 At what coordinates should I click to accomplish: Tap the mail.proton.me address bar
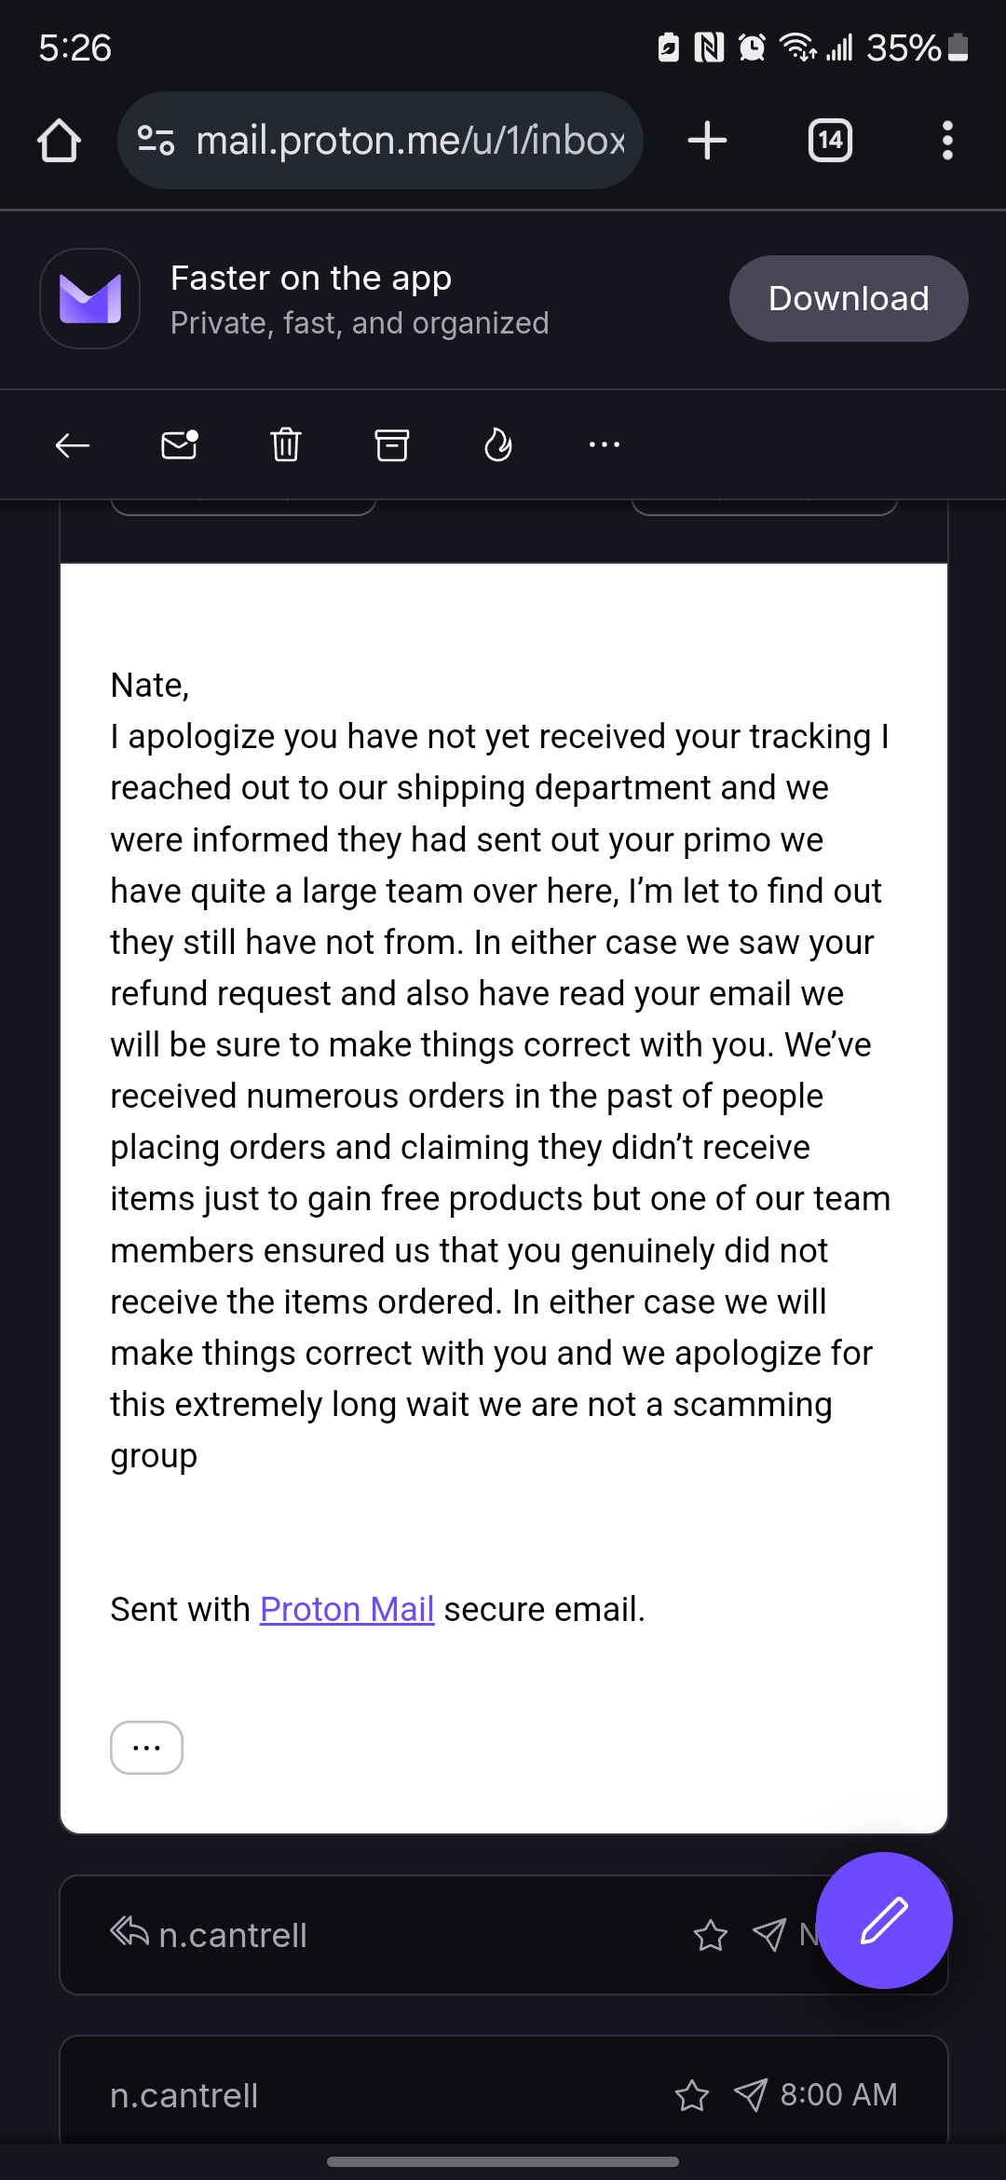(410, 141)
